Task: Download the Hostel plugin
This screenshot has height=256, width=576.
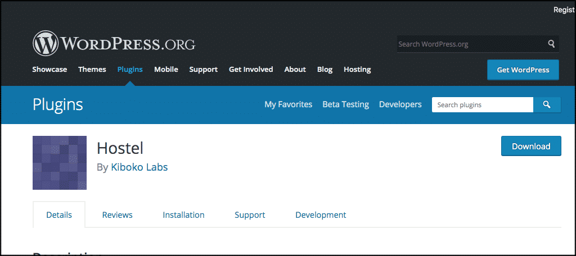Action: point(531,147)
